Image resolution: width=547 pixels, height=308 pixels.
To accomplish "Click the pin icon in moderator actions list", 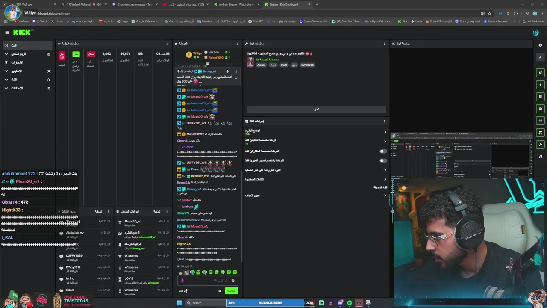I will 120,245.
